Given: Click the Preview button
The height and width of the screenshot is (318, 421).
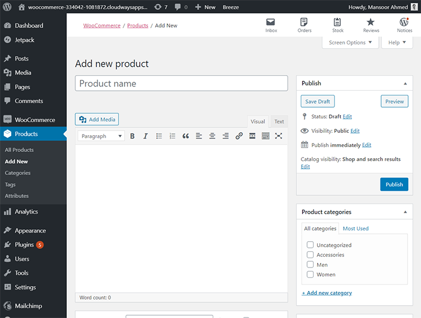Looking at the screenshot, I should [395, 102].
